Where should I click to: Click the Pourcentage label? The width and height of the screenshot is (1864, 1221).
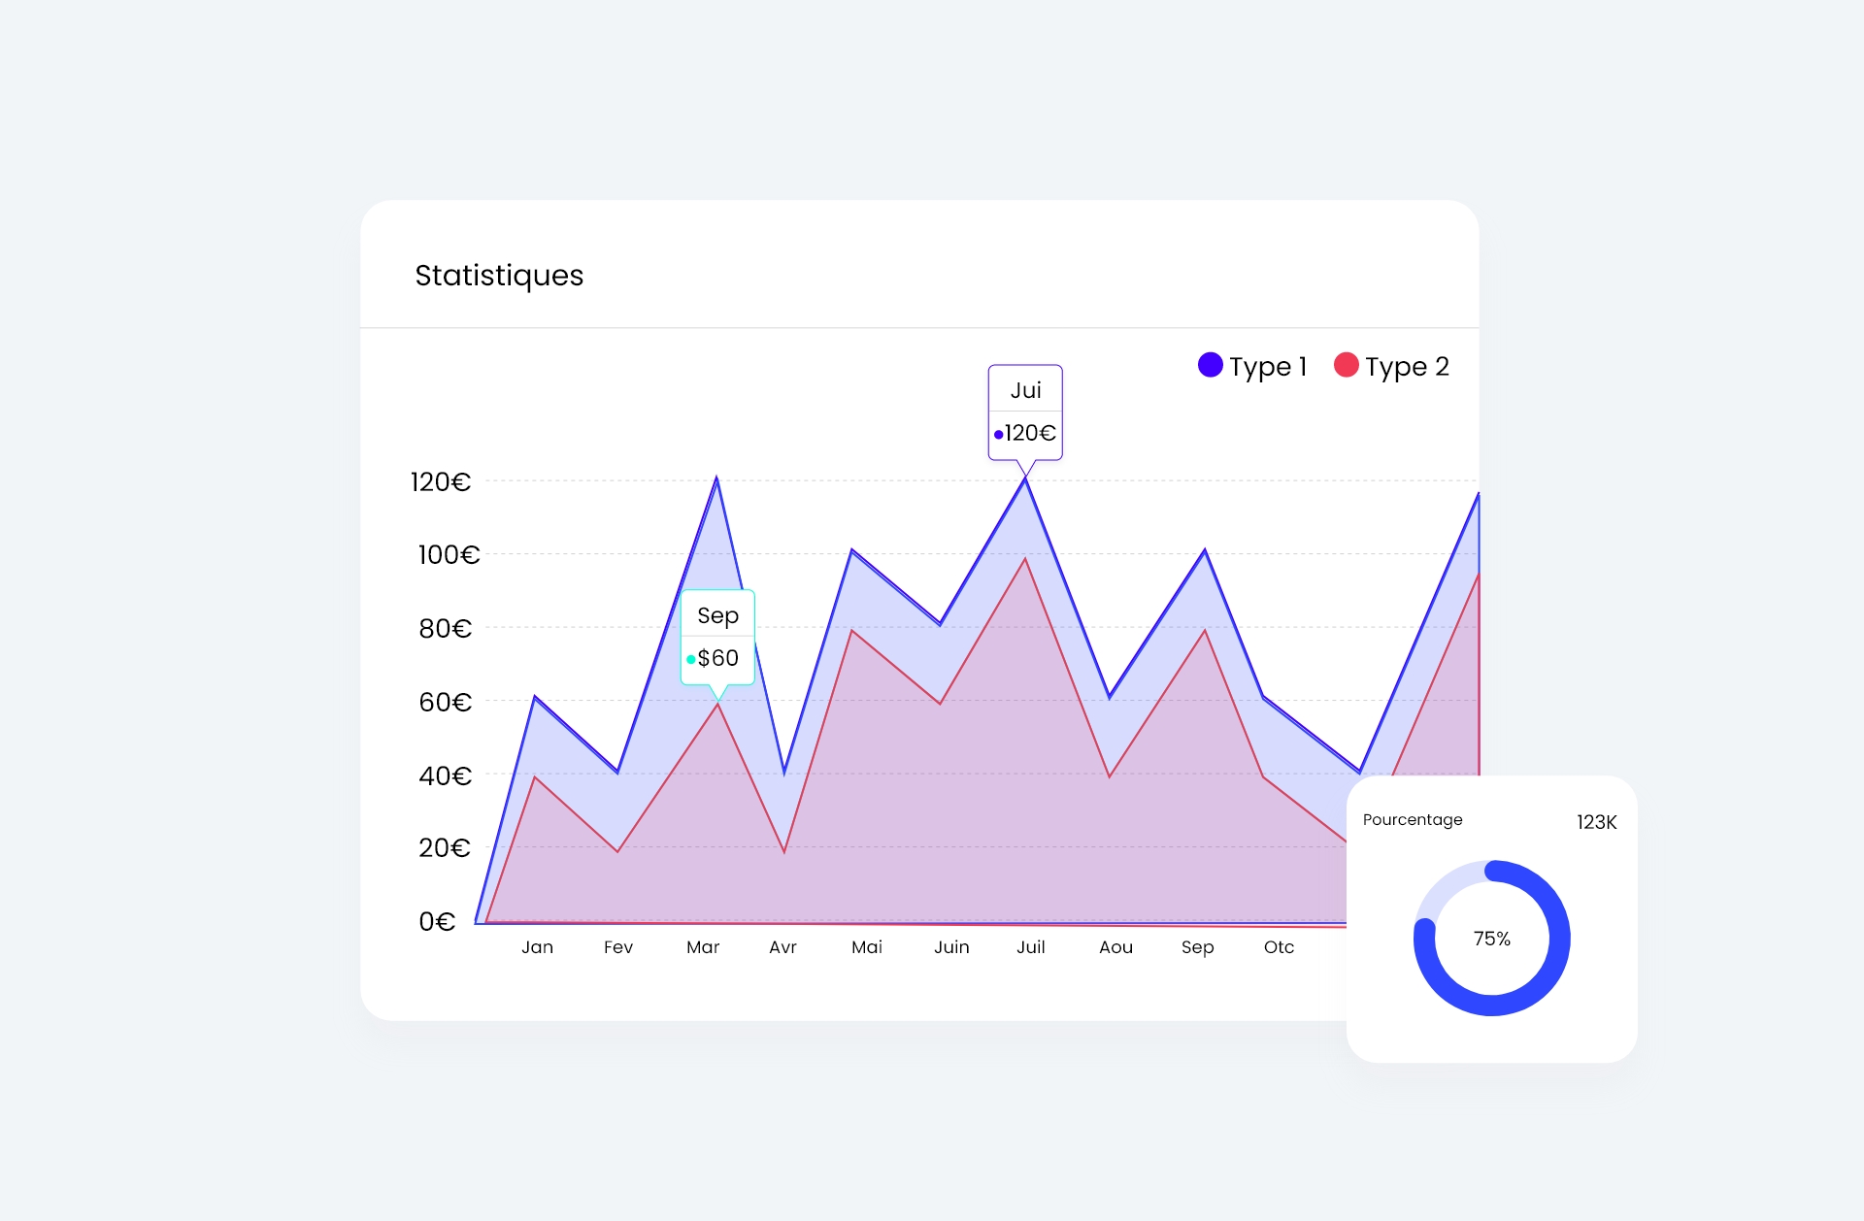click(1413, 820)
